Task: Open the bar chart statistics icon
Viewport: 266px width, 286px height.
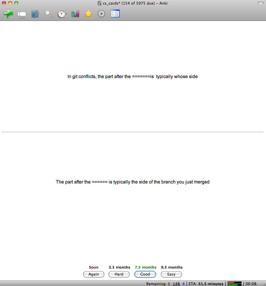Action: [x=75, y=14]
